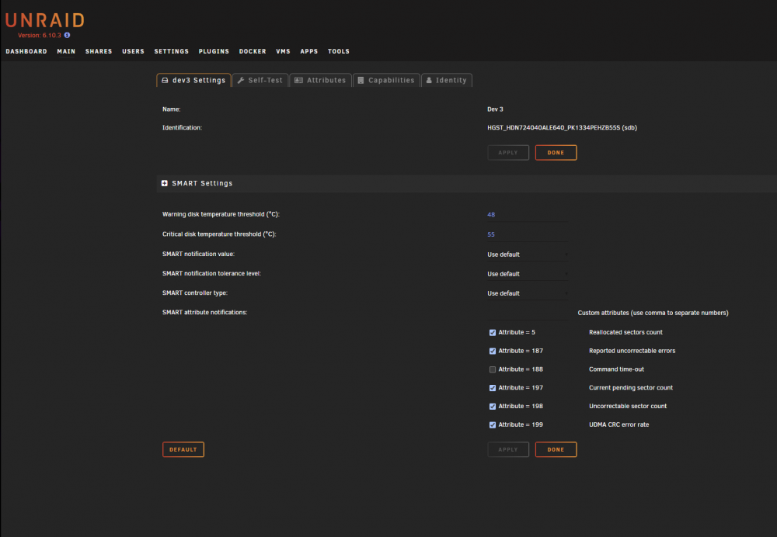
Task: Click 'Reallocated sectors count' label
Action: click(625, 332)
